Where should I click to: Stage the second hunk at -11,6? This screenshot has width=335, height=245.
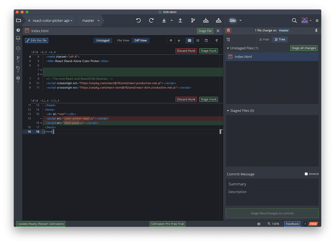(x=209, y=99)
